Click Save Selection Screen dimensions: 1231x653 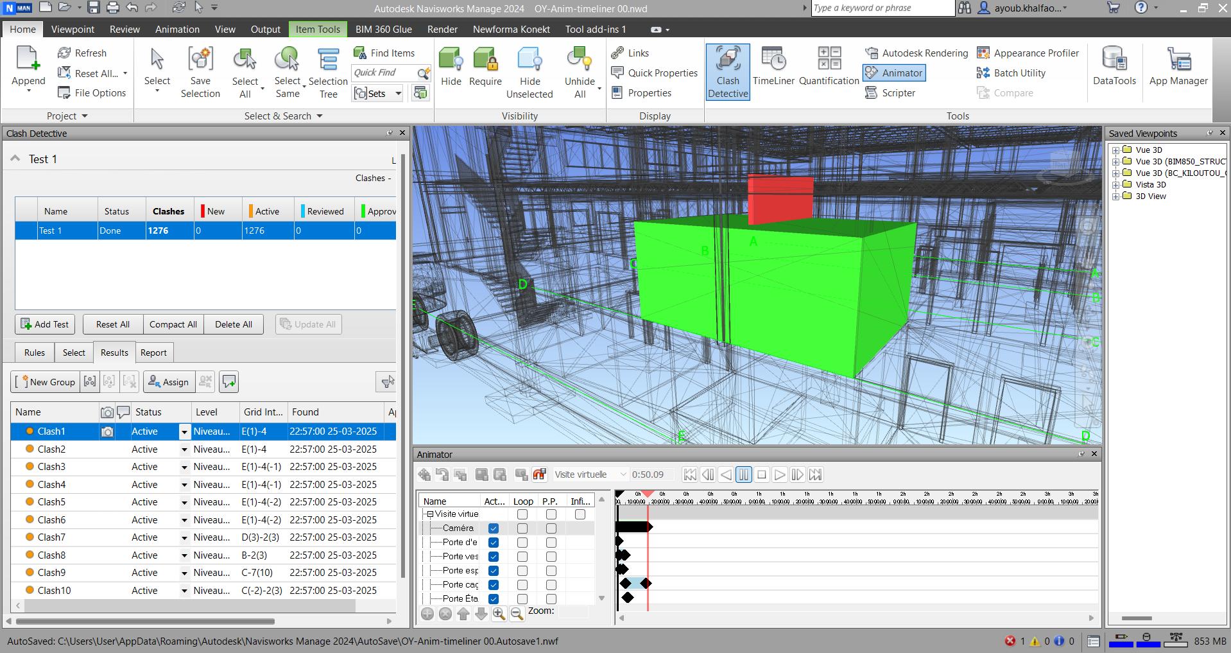click(200, 73)
